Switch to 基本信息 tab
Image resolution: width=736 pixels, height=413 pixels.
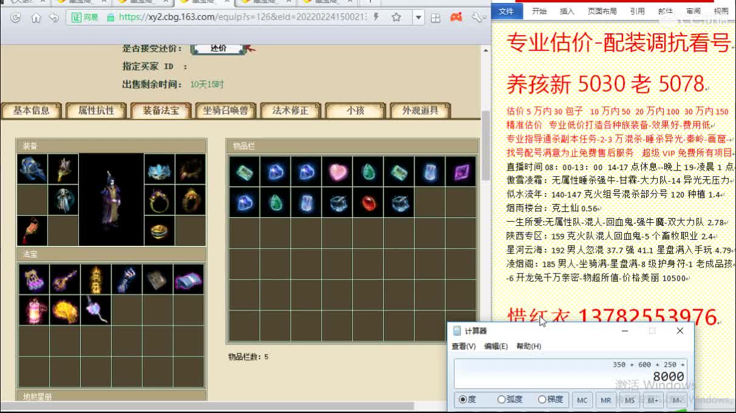click(32, 111)
